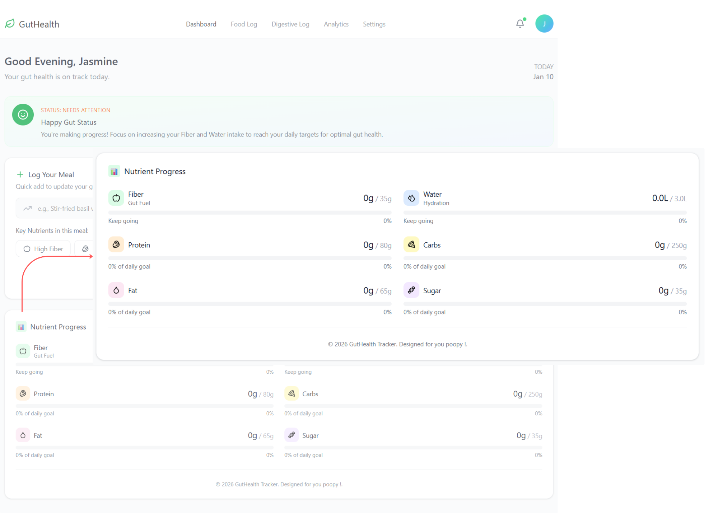This screenshot has width=718, height=513.
Task: Click the notification bell icon
Action: click(520, 24)
